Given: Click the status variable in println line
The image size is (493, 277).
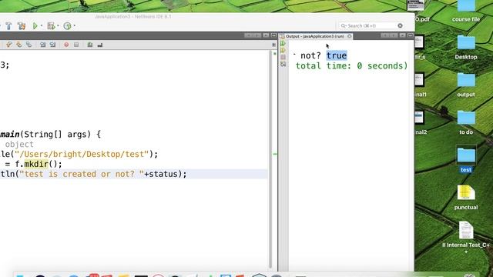Looking at the screenshot, I should [x=163, y=174].
